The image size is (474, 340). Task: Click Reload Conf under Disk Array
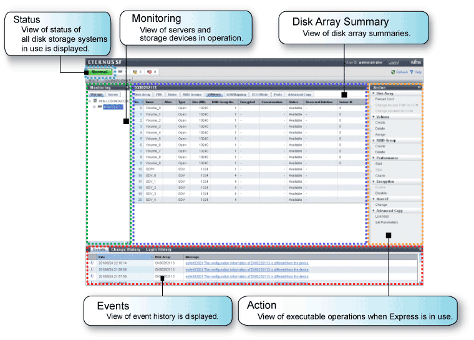pyautogui.click(x=385, y=99)
